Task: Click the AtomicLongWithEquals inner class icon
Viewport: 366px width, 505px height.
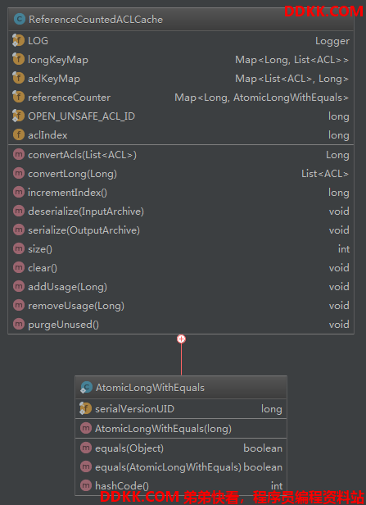Action: point(86,387)
